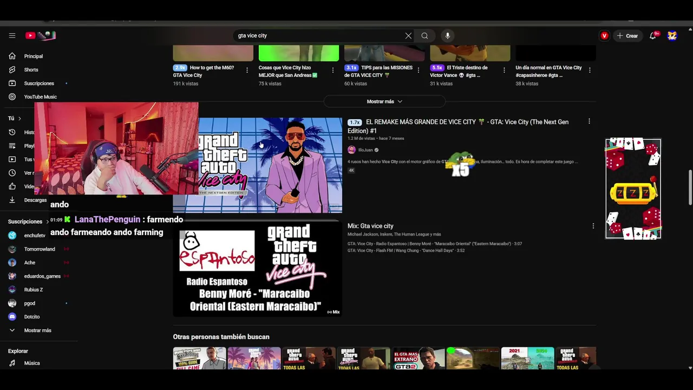Open the hamburger guide menu
Screen dimensions: 693x390
12,36
